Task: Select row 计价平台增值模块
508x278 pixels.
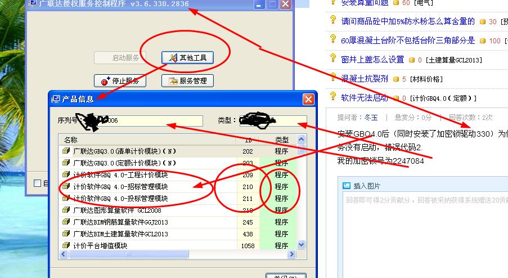Action: point(178,245)
